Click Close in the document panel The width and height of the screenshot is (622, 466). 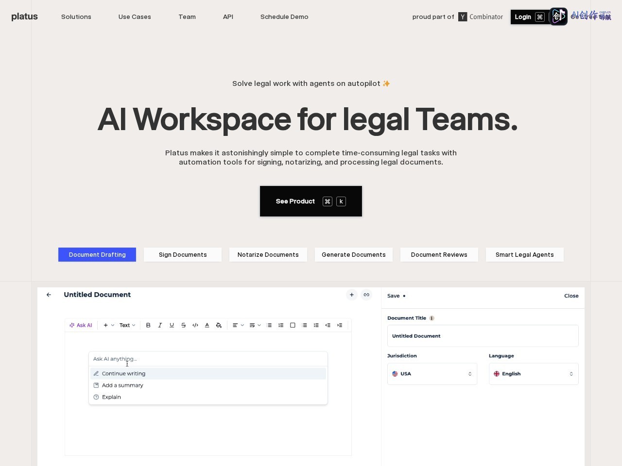571,296
